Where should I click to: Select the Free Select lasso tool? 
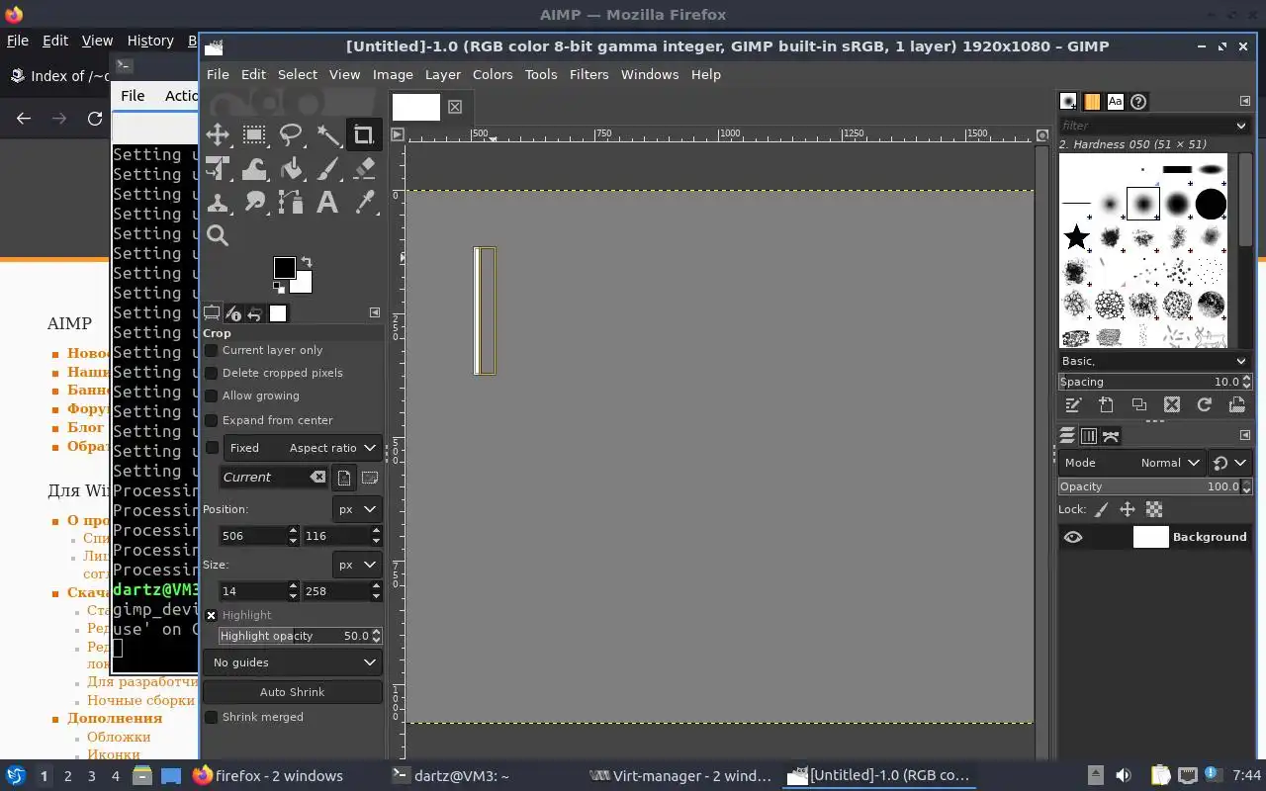[x=291, y=135]
